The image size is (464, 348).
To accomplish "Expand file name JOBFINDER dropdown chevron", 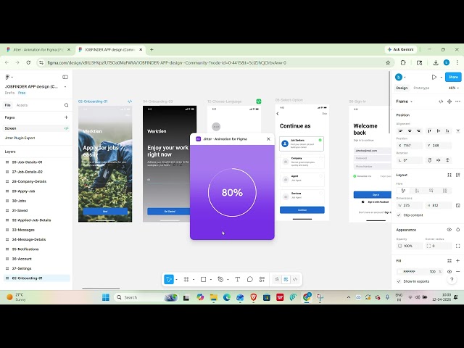I will [x=65, y=87].
